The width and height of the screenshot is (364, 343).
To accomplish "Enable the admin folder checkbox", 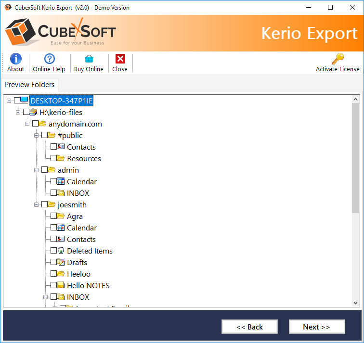I will (44, 169).
